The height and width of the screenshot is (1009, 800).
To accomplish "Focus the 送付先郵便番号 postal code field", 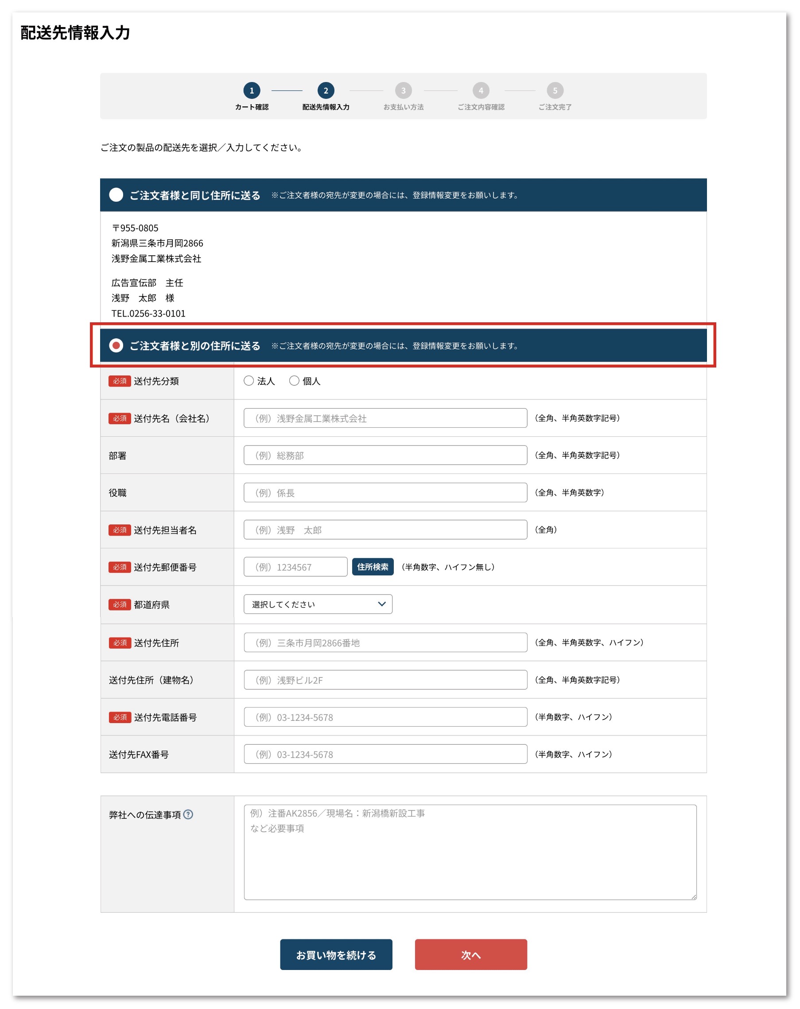I will pos(295,567).
